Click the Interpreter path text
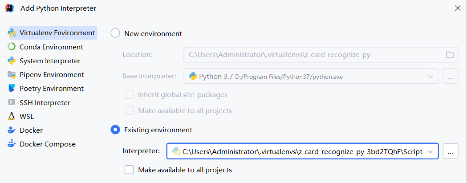467x183 pixels. [x=302, y=152]
